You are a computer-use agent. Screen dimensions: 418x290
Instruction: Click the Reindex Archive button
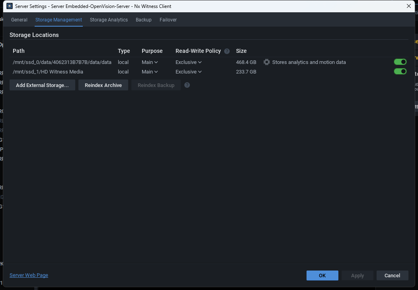[103, 85]
